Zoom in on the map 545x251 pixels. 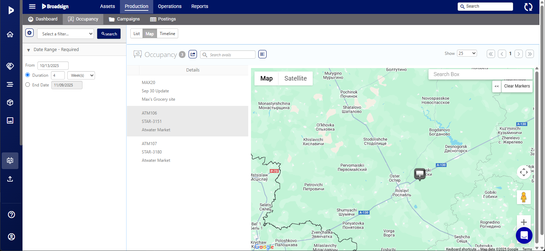tap(524, 222)
